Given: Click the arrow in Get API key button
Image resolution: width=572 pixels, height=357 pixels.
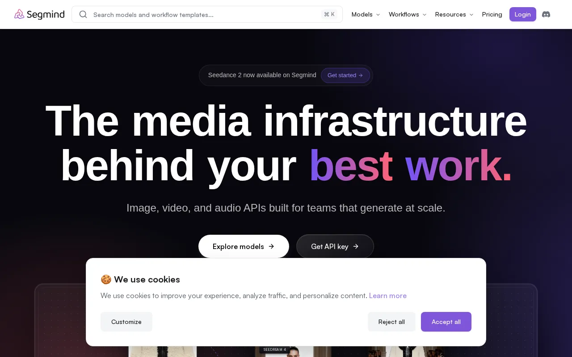Looking at the screenshot, I should [x=356, y=246].
